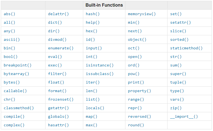Viewport: 213px width, 131px height.
Task: Follow the print() link
Action: [136, 82]
